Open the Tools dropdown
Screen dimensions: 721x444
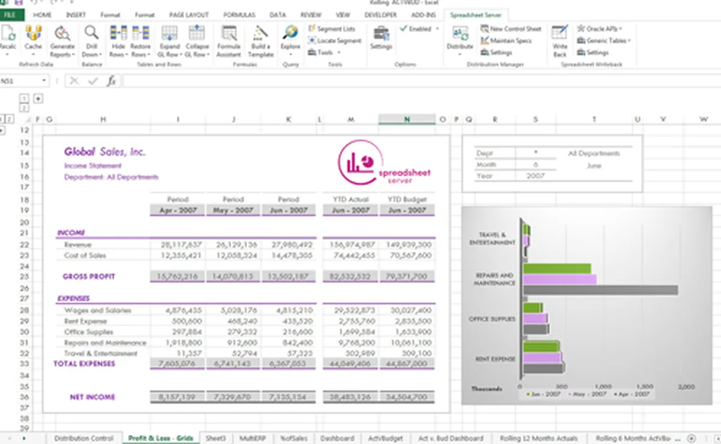click(324, 52)
